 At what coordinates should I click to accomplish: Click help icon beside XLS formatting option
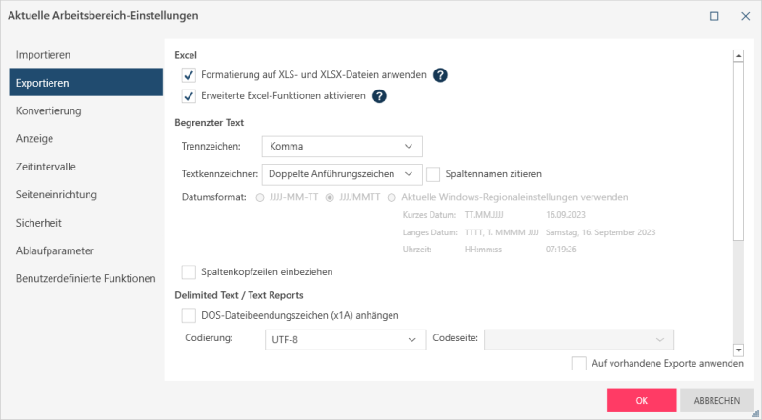coord(441,75)
